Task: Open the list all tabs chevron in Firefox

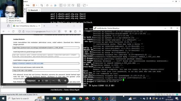Action: point(57,26)
